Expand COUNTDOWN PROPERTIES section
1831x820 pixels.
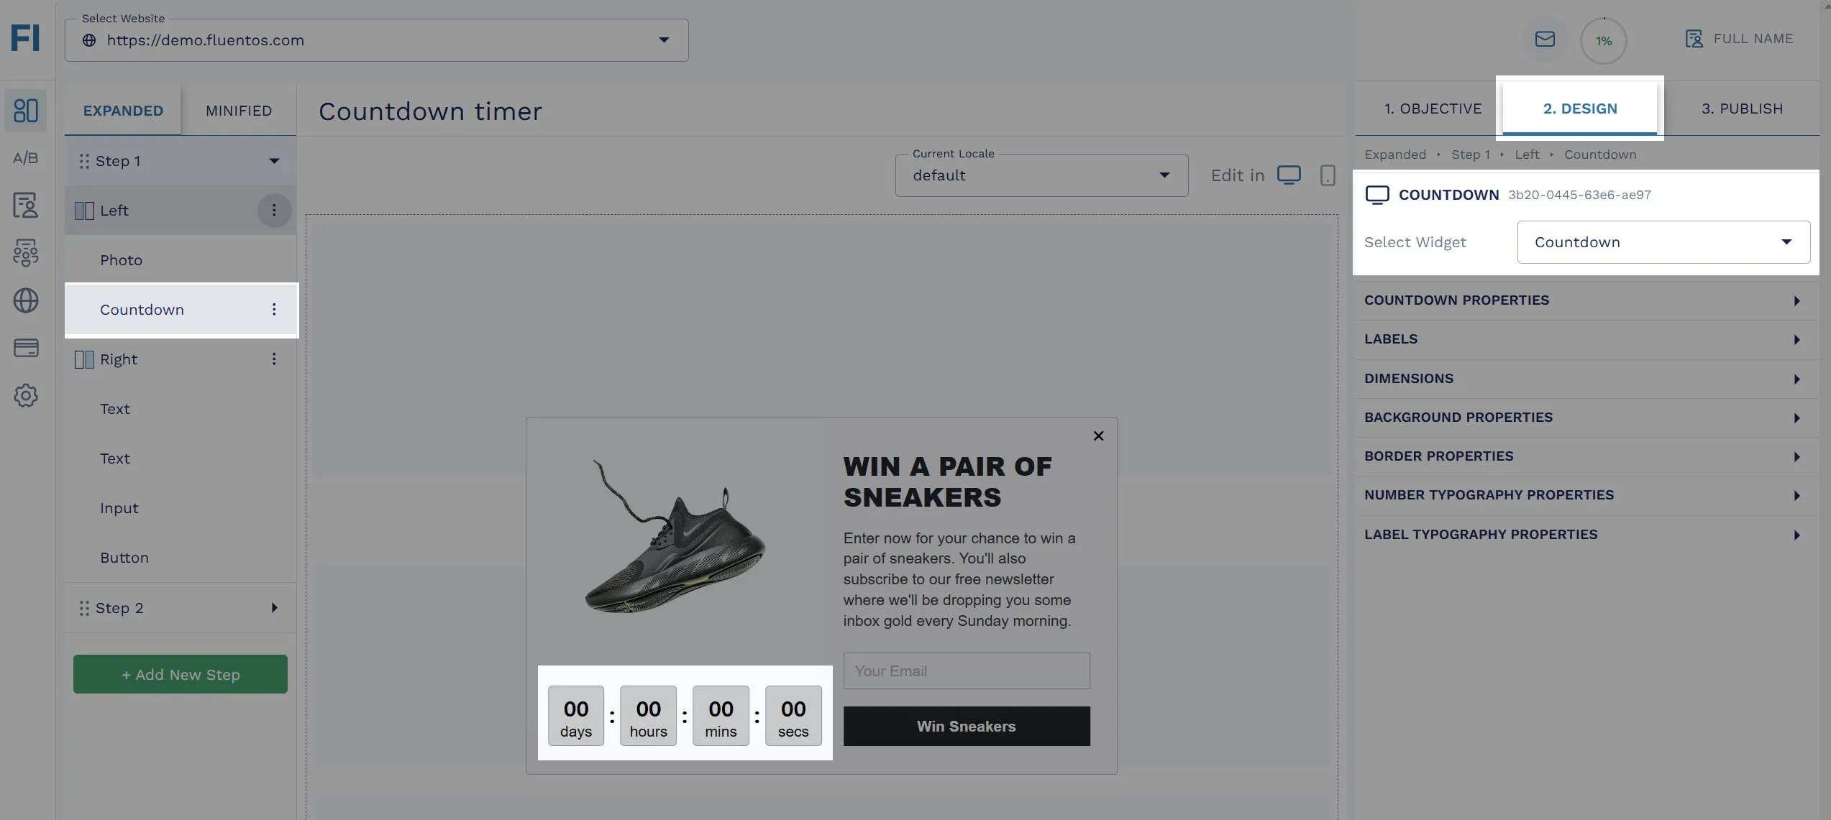pyautogui.click(x=1587, y=300)
